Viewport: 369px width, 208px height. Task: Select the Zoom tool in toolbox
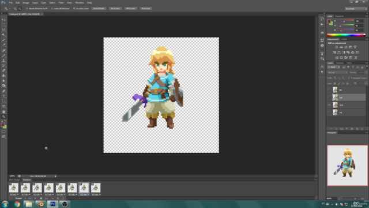tap(3, 117)
